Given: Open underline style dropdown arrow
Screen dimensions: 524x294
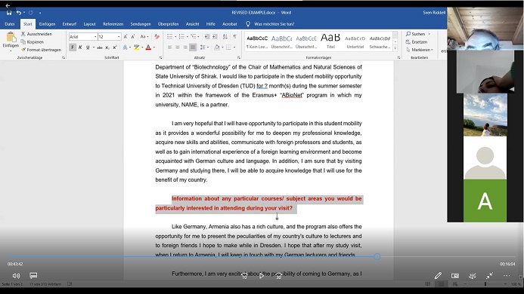Looking at the screenshot, I should pos(94,47).
